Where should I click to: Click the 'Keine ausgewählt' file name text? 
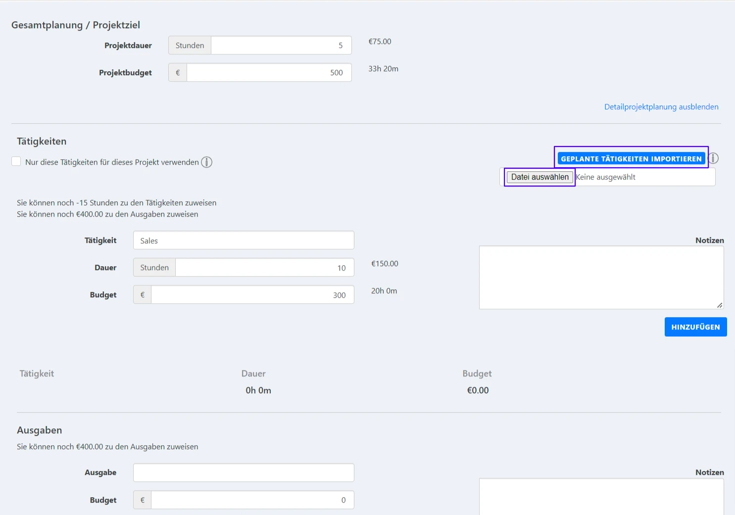point(606,177)
